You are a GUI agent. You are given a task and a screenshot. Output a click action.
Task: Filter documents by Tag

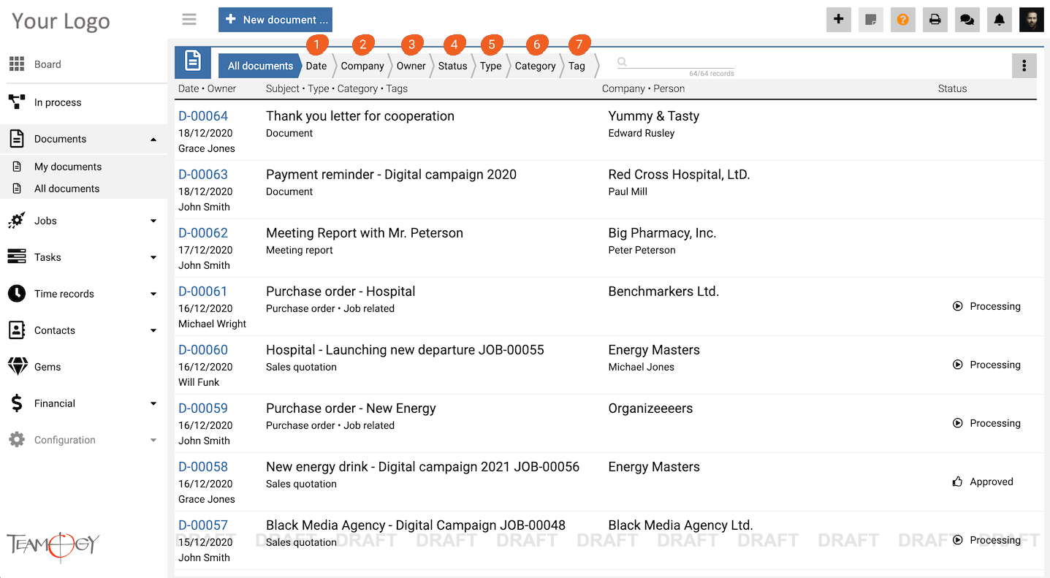pos(577,66)
